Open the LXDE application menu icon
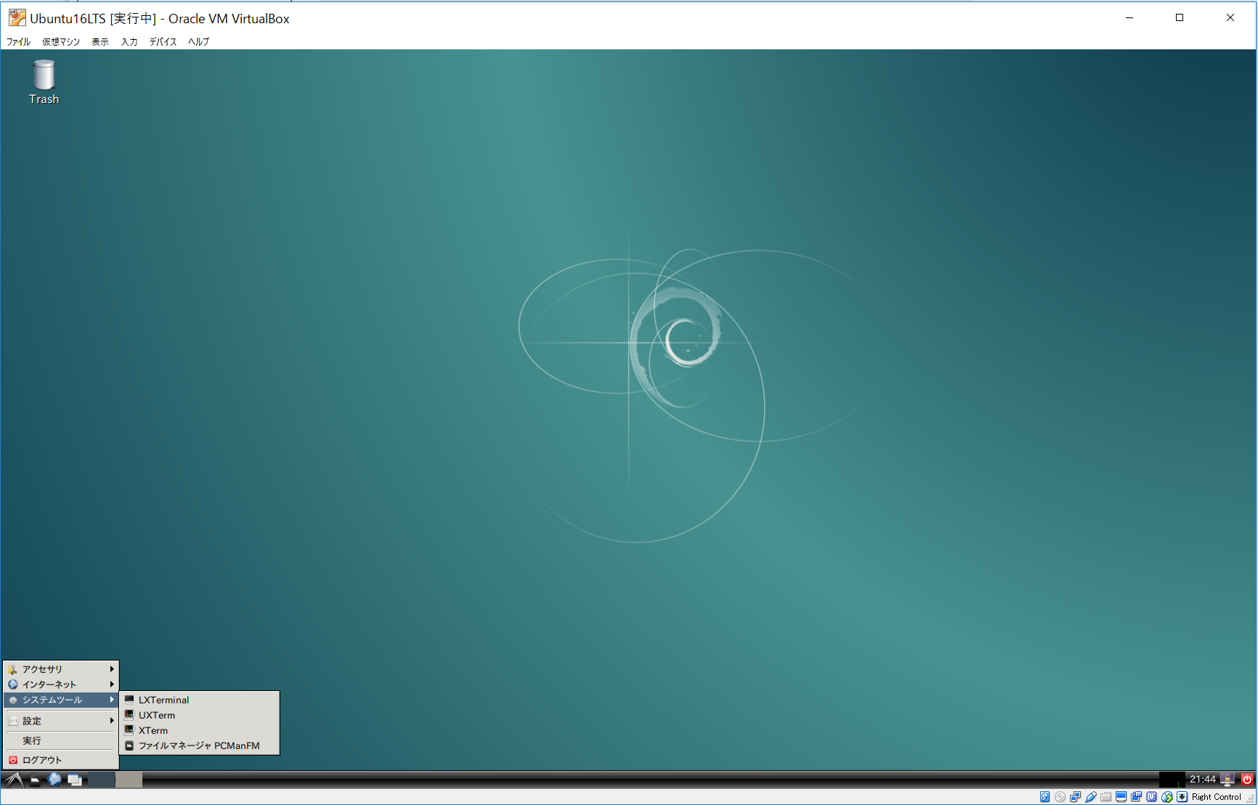Viewport: 1258px width, 805px height. [13, 779]
